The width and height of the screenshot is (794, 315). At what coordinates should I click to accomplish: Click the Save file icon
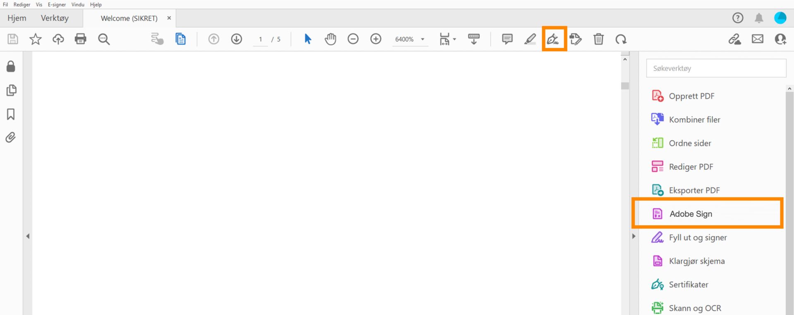click(x=13, y=39)
